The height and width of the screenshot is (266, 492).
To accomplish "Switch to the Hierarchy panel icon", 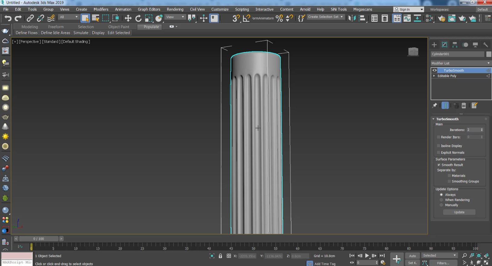I will (455, 45).
